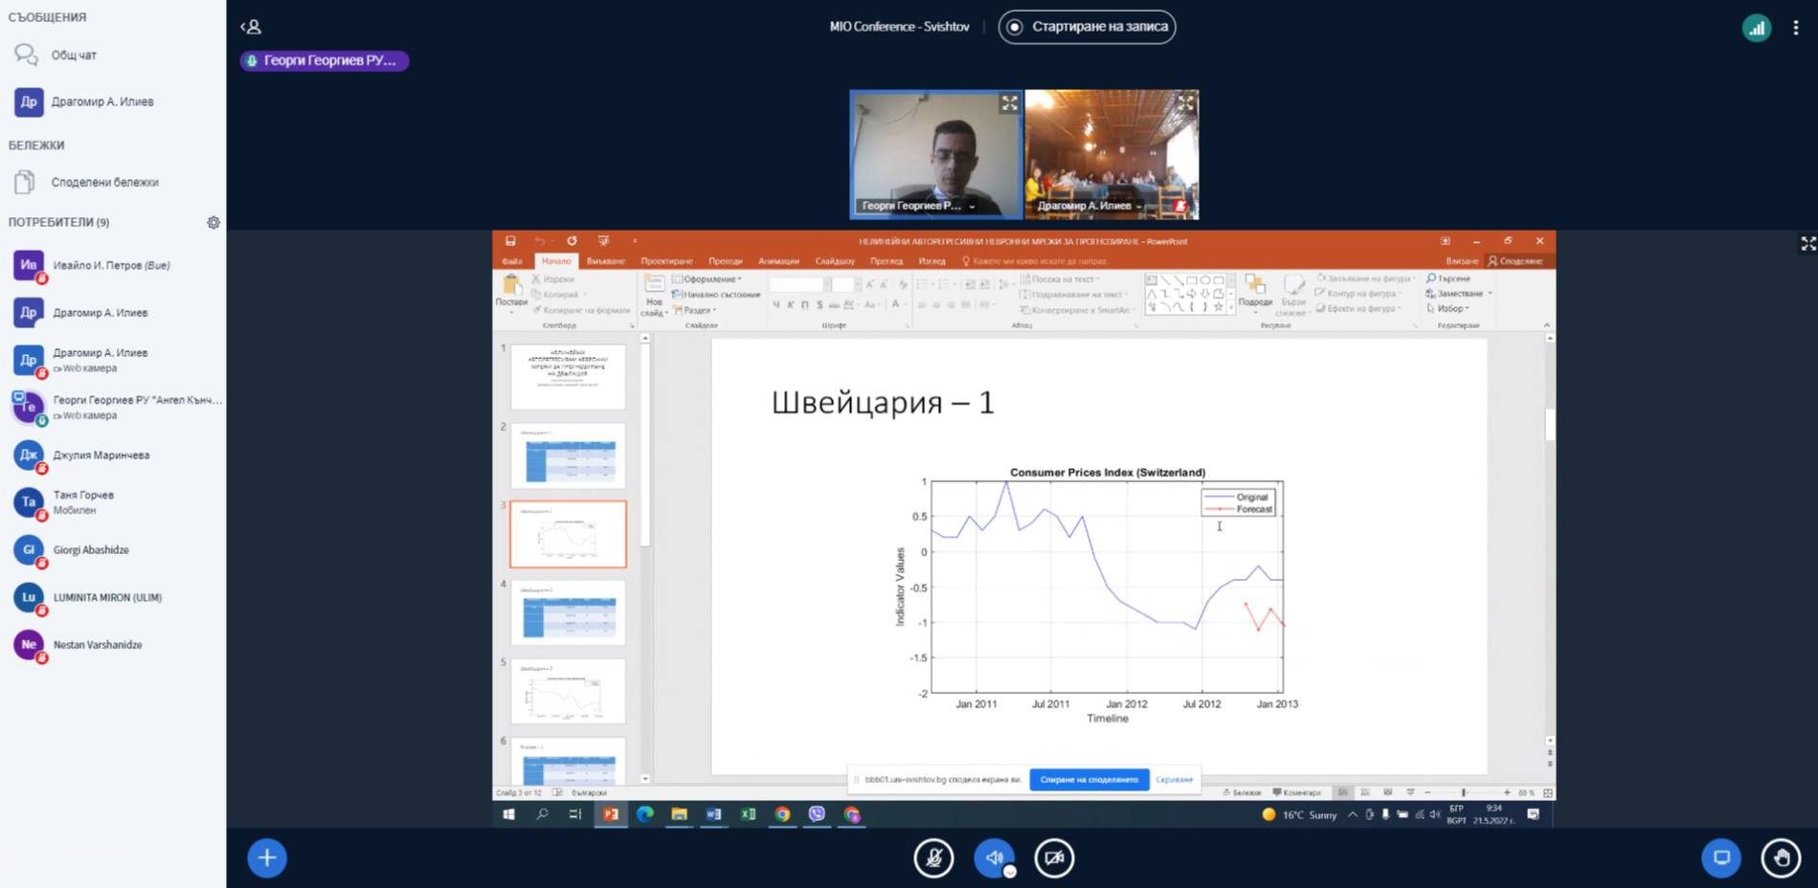Click Спиране на споделянето button
Viewport: 1818px width, 888px height.
[x=1089, y=780]
